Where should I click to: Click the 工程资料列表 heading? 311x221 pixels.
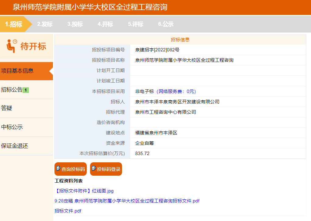tap(69, 181)
